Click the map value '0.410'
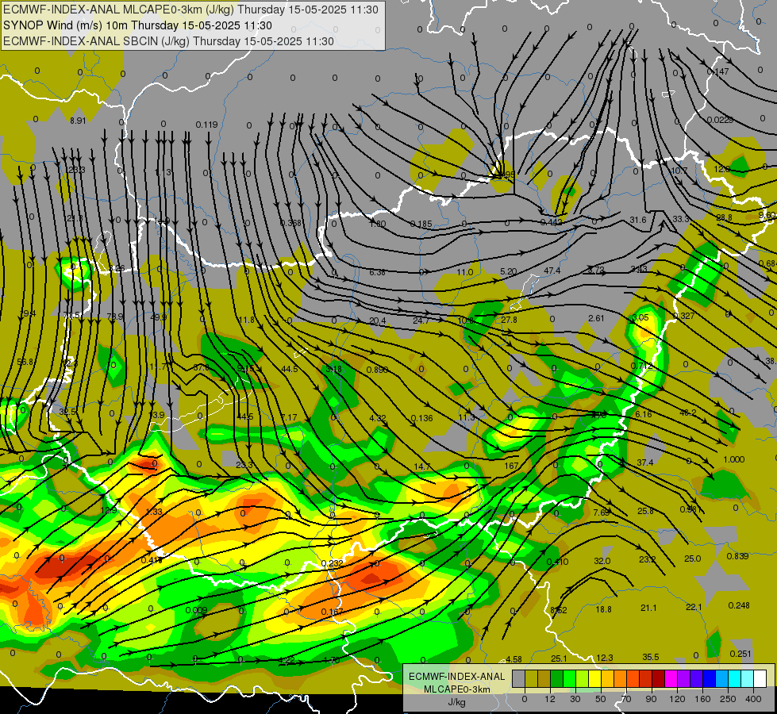 pos(557,562)
